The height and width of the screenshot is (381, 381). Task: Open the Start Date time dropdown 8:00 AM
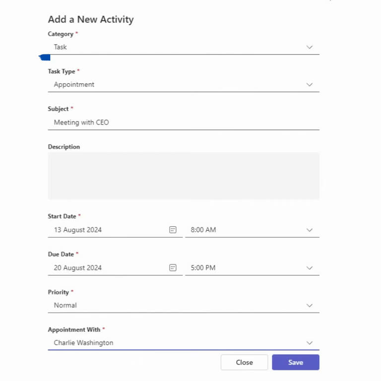coord(252,230)
